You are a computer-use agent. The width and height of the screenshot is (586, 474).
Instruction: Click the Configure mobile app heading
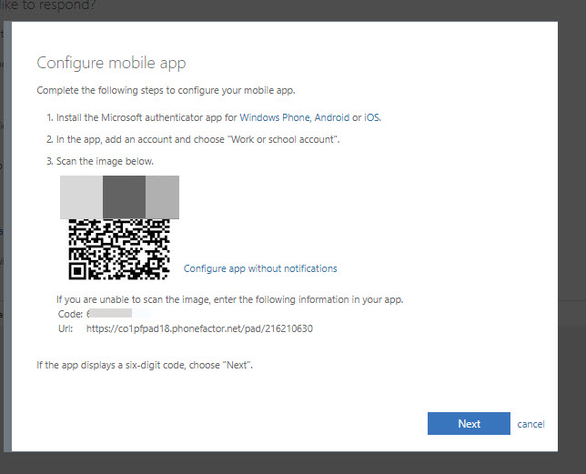click(111, 63)
